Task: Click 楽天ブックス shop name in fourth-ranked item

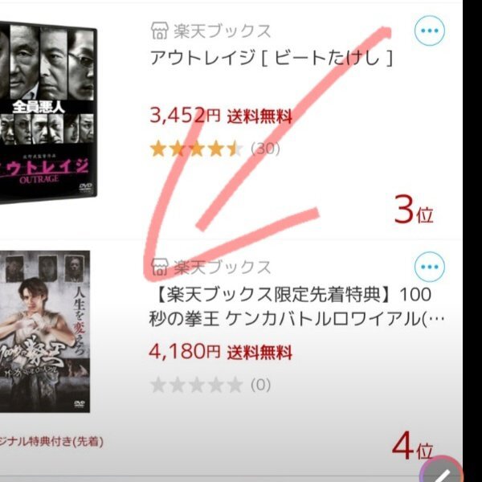Action: tap(222, 268)
